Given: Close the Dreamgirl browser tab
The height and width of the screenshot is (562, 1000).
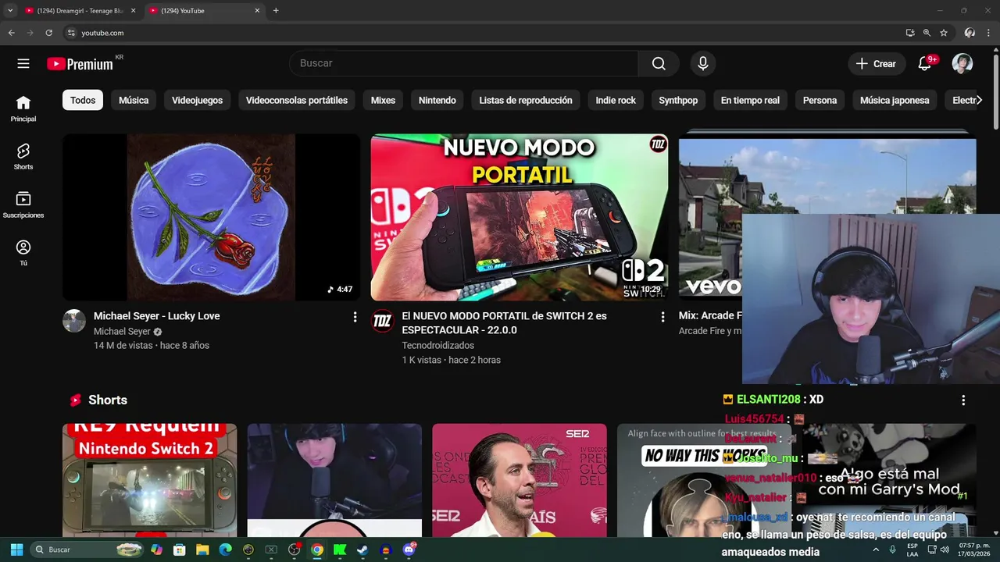Looking at the screenshot, I should [x=133, y=11].
